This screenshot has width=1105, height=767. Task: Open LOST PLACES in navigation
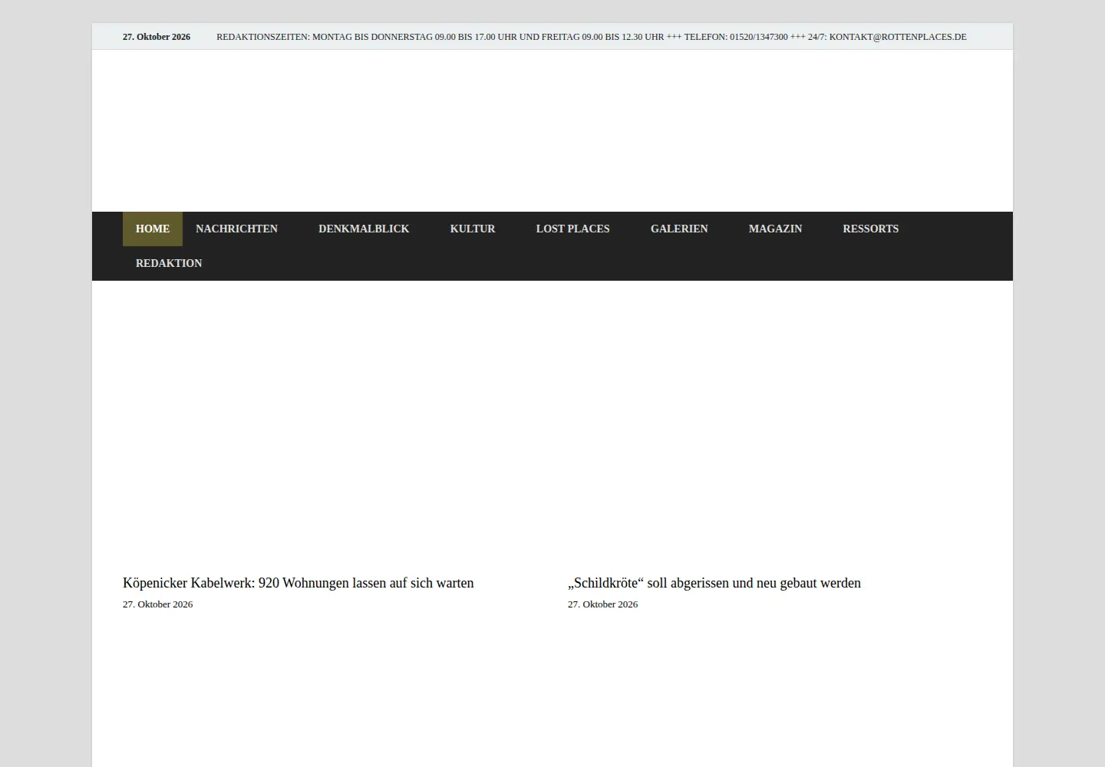point(572,229)
